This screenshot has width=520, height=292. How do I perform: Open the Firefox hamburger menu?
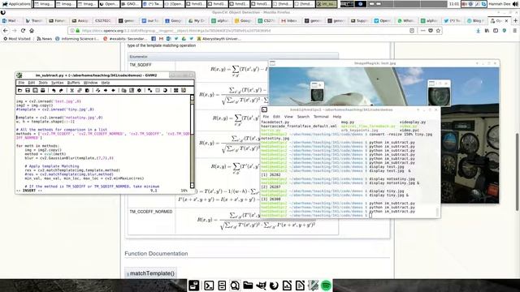(x=514, y=31)
